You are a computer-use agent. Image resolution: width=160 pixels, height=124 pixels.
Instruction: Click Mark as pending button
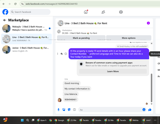pos(81,38)
